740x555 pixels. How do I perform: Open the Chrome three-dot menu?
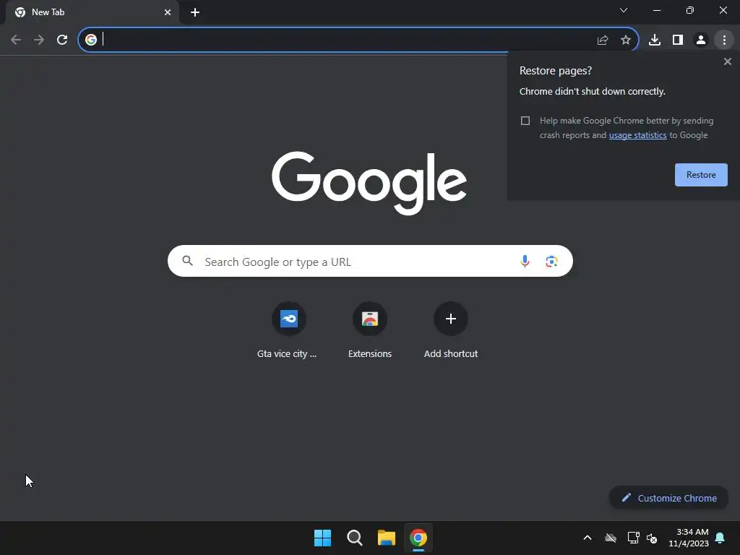pyautogui.click(x=724, y=40)
